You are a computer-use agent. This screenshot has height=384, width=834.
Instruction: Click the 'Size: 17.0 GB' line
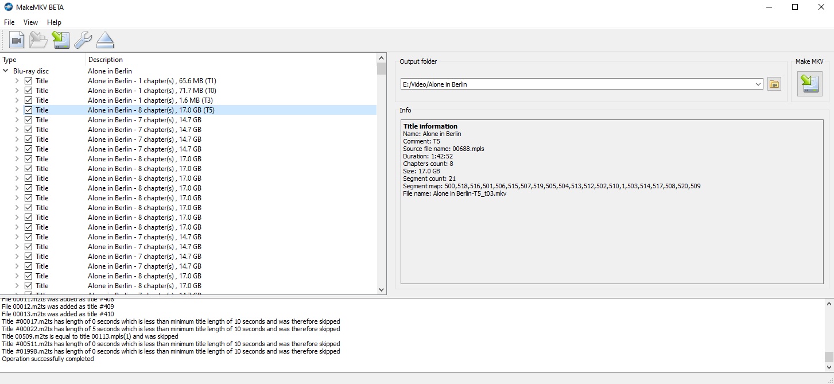click(x=422, y=171)
